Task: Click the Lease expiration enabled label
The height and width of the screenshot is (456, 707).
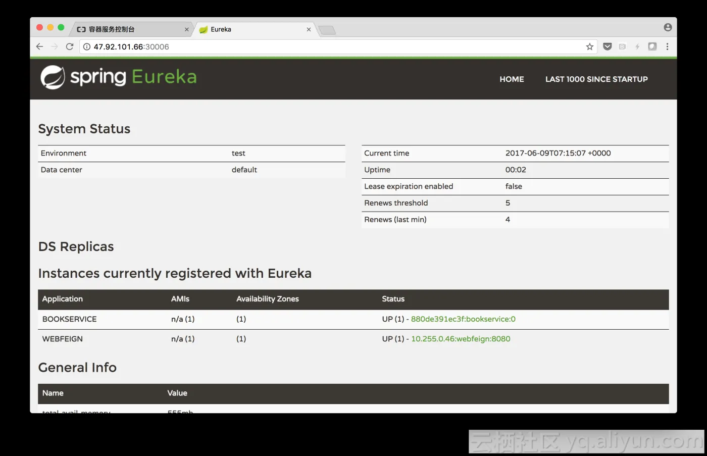Action: 409,186
